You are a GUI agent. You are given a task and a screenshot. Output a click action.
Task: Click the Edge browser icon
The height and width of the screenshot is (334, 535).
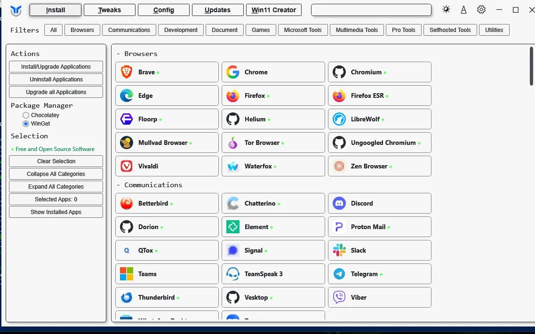tap(127, 95)
